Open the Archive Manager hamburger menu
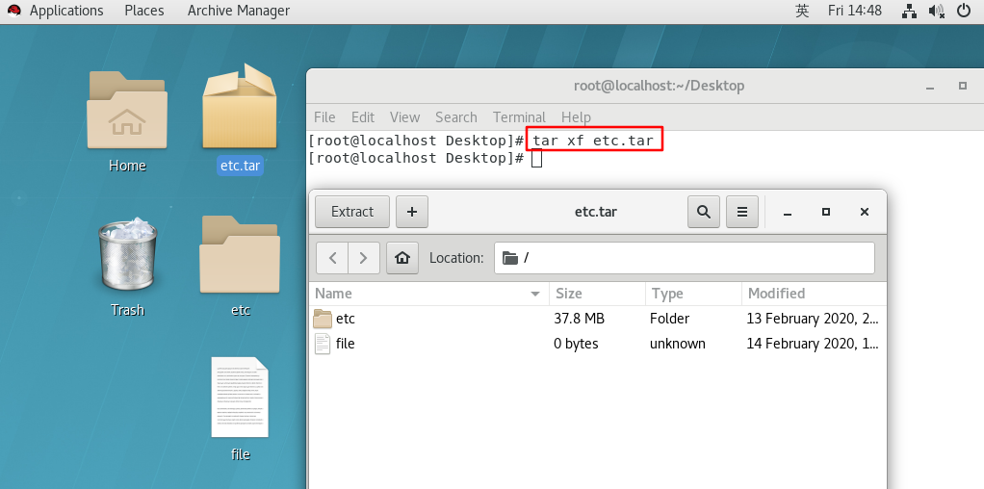 click(x=741, y=212)
